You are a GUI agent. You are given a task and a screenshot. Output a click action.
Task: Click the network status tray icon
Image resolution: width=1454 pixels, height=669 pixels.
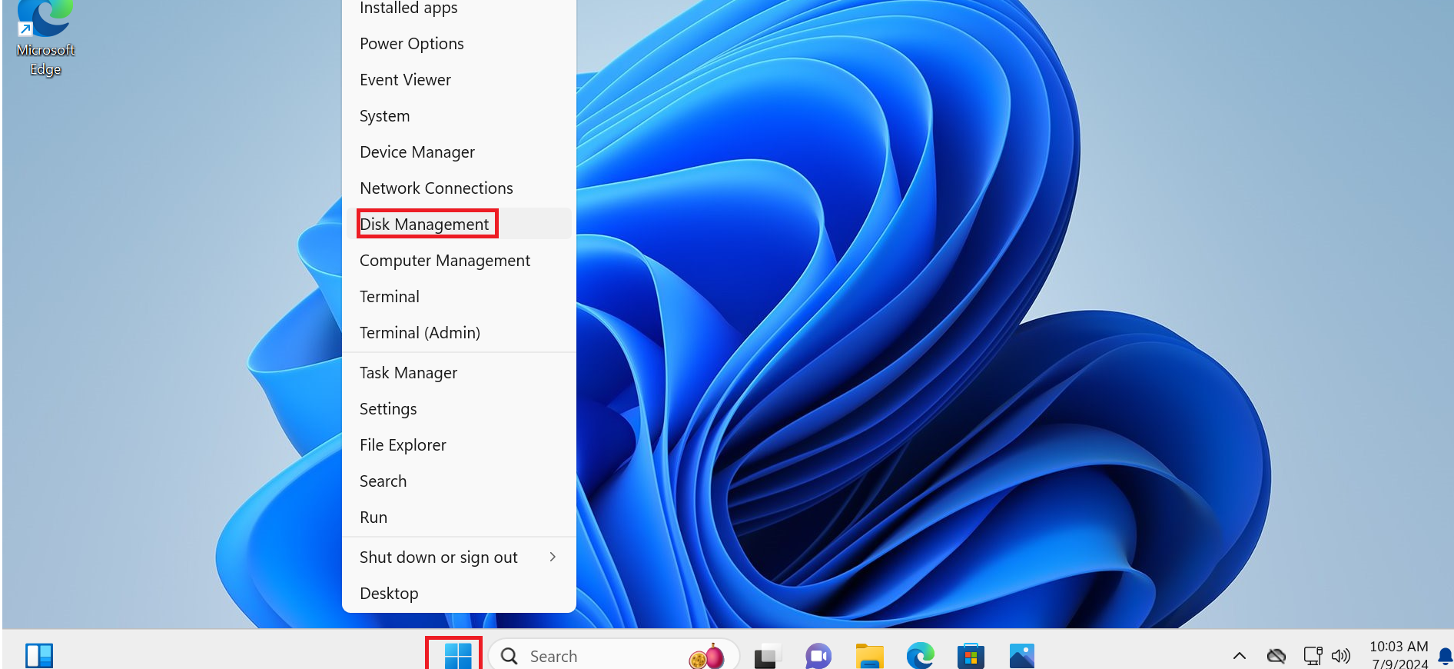[1313, 656]
